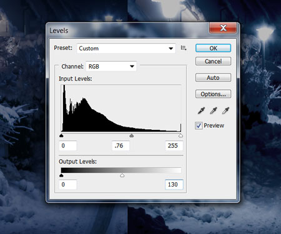Toggle the Preview checkbox
This screenshot has width=281, height=234.
coord(199,125)
